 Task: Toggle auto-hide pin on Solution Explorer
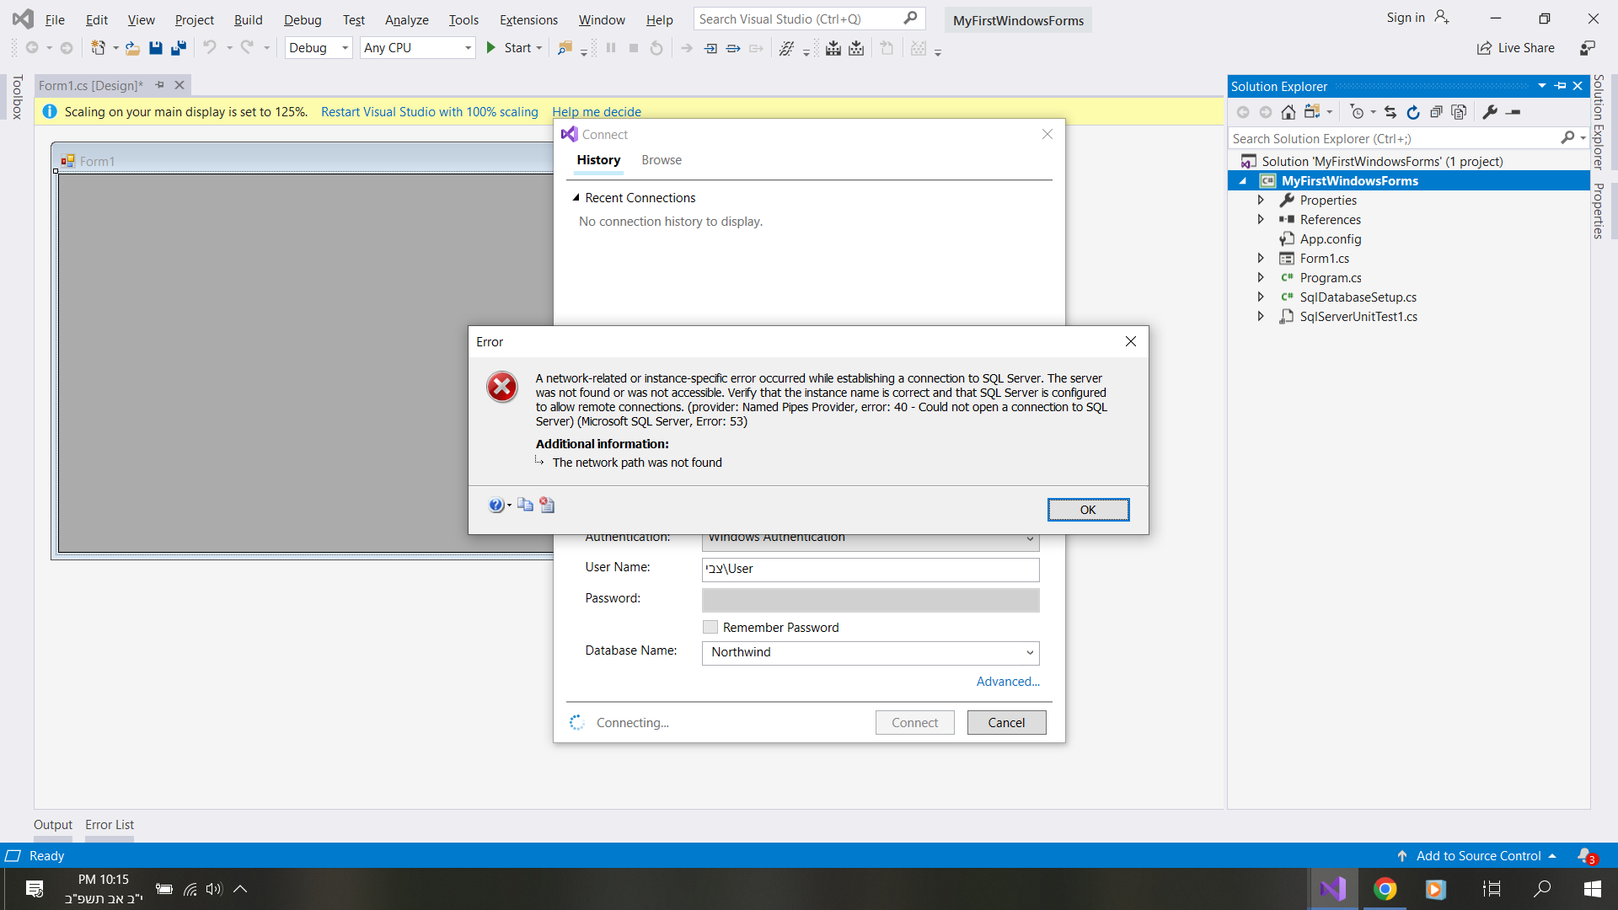[1560, 86]
